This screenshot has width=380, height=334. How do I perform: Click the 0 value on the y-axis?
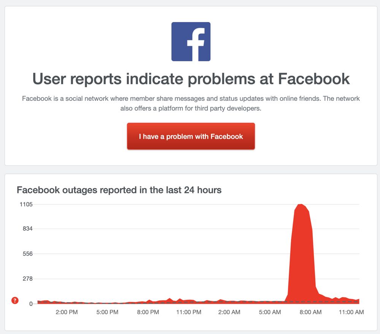click(x=31, y=304)
